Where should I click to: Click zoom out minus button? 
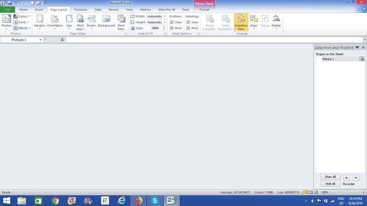tap(333, 192)
